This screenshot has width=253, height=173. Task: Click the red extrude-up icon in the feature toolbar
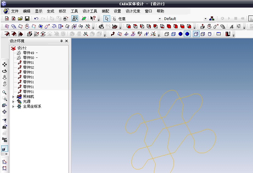[x=202, y=26]
